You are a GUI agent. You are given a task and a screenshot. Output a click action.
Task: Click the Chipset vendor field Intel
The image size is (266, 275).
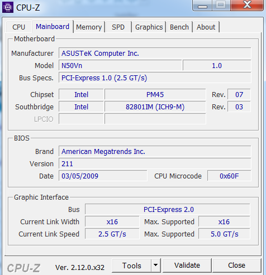pyautogui.click(x=81, y=94)
